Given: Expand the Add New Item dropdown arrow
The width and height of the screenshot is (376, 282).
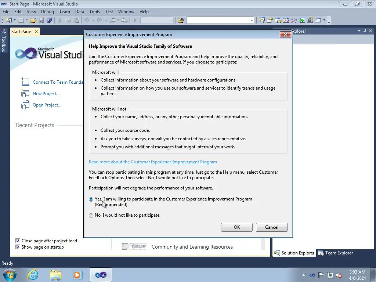Looking at the screenshot, I should click(26, 21).
